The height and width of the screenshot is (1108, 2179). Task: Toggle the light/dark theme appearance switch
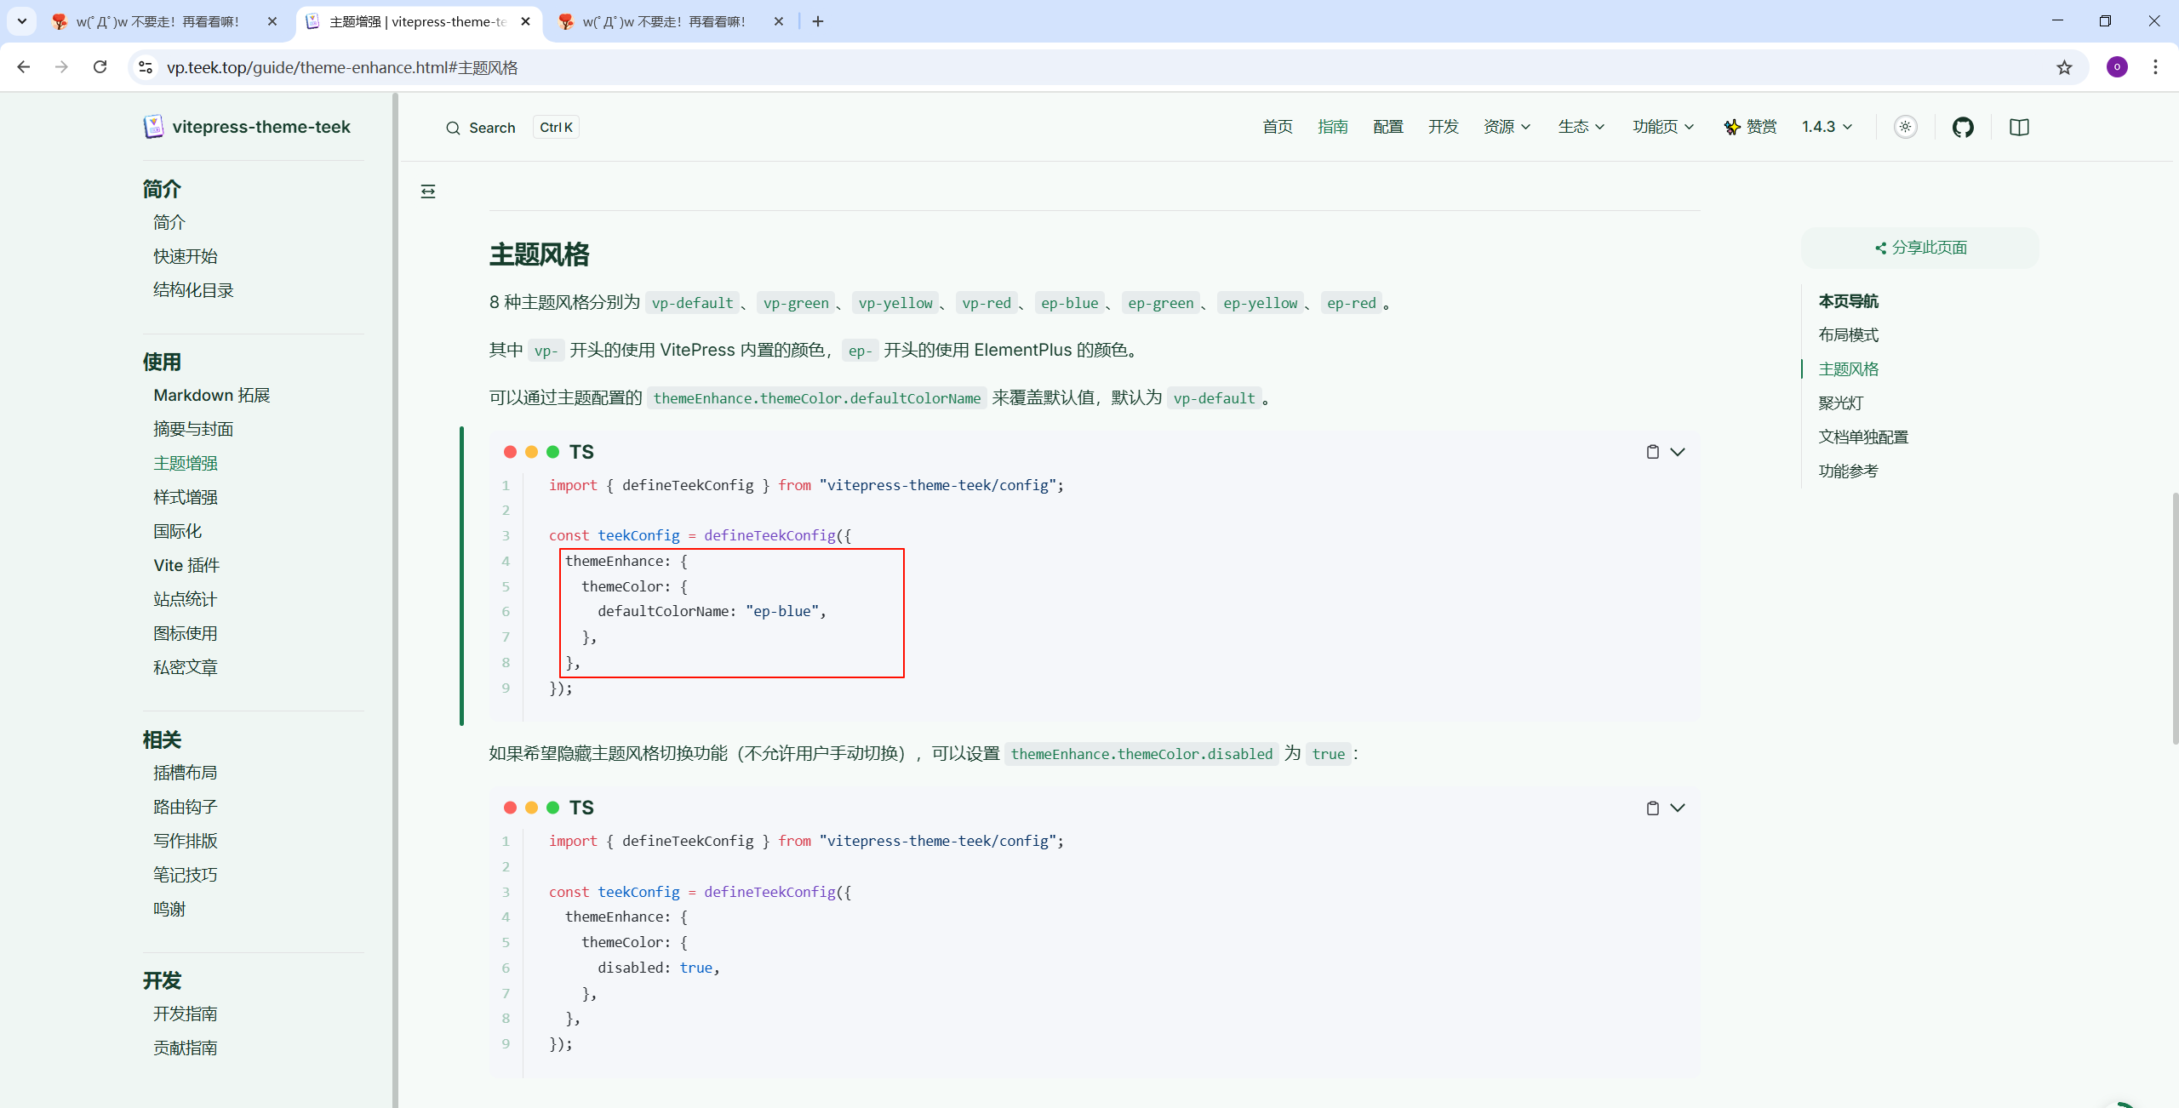1906,127
